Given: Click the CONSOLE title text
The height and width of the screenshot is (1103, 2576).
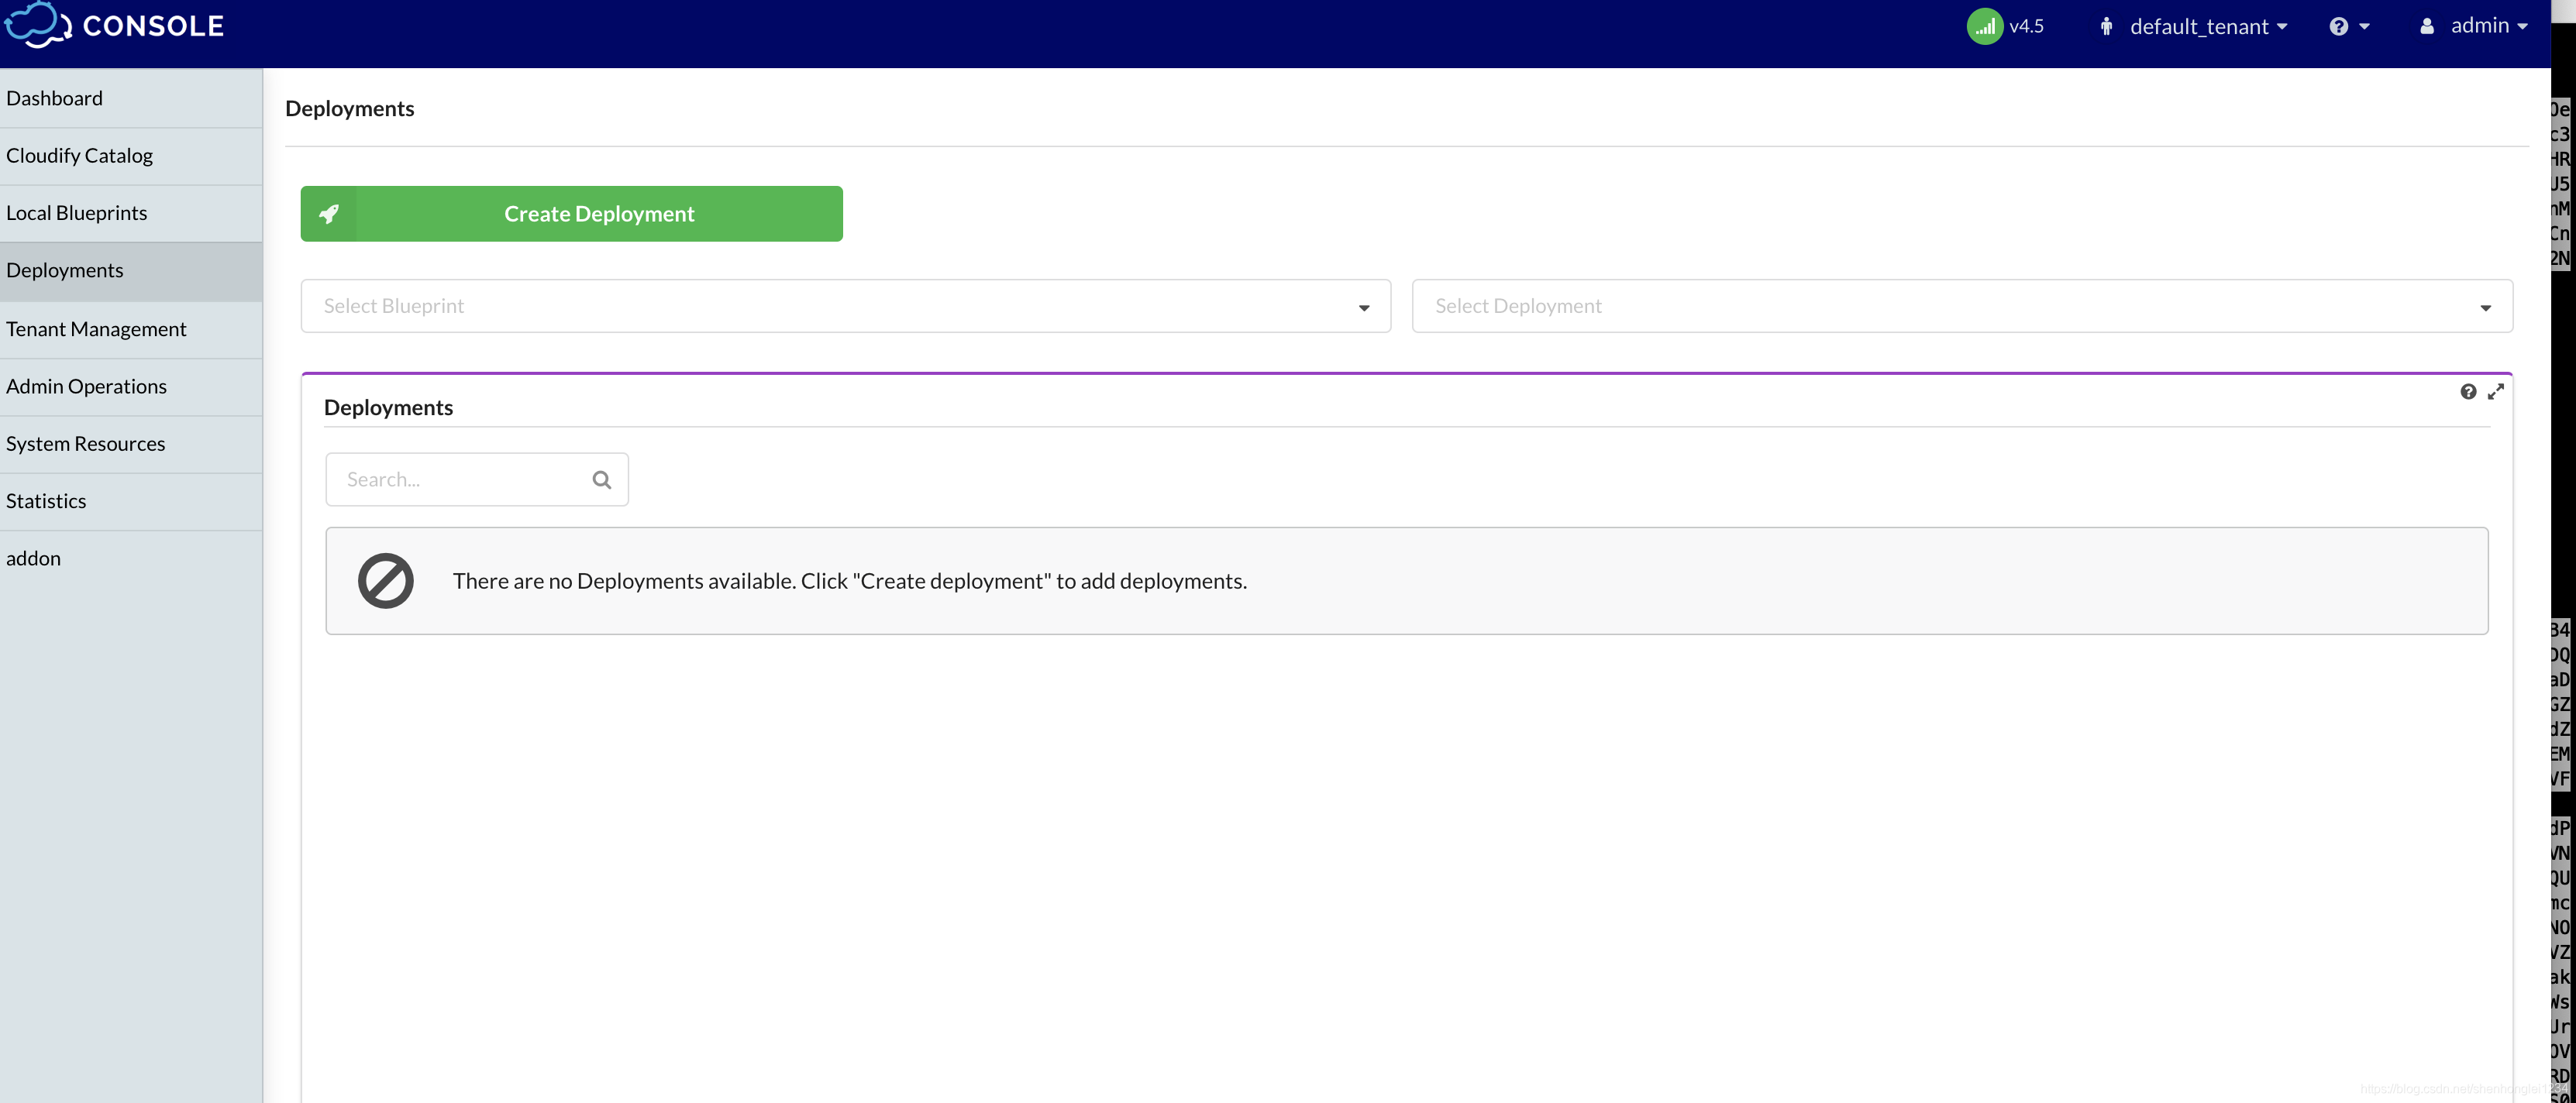Looking at the screenshot, I should [x=153, y=26].
